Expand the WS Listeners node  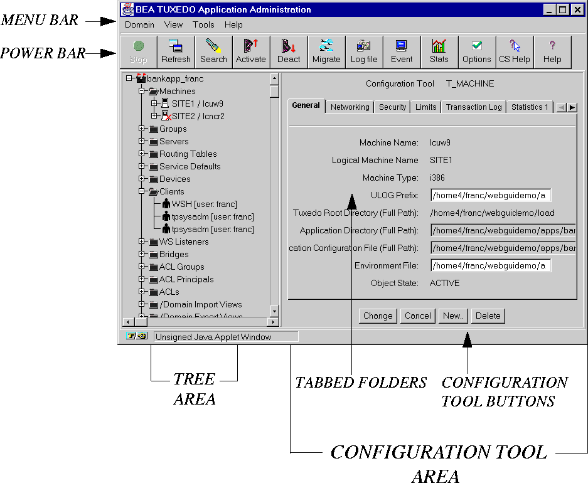[141, 242]
